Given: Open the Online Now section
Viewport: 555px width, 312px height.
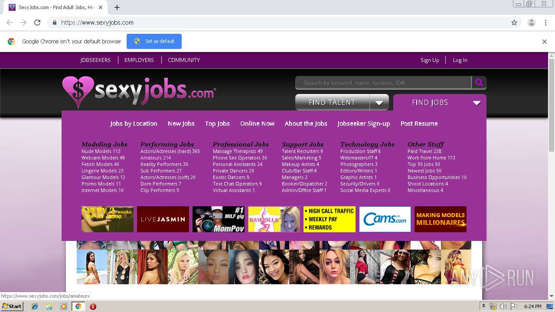Looking at the screenshot, I should pyautogui.click(x=257, y=123).
